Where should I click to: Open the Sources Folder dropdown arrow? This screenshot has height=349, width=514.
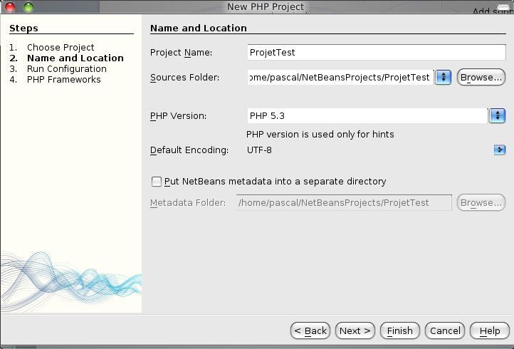pyautogui.click(x=444, y=78)
